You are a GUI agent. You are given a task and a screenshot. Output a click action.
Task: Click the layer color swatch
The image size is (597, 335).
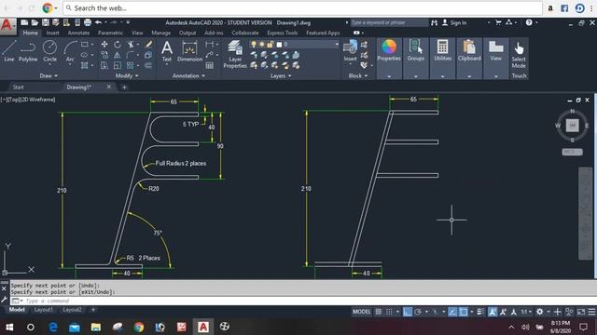point(279,45)
